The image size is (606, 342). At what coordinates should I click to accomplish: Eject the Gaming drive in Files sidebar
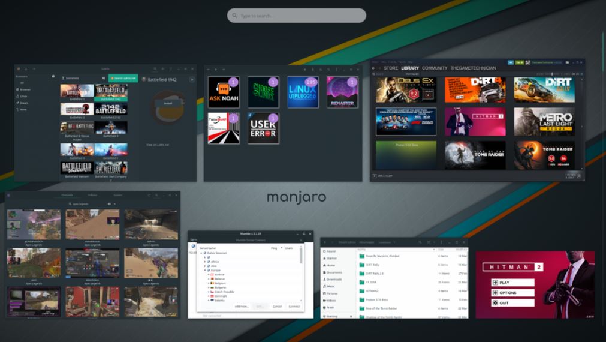(x=351, y=316)
